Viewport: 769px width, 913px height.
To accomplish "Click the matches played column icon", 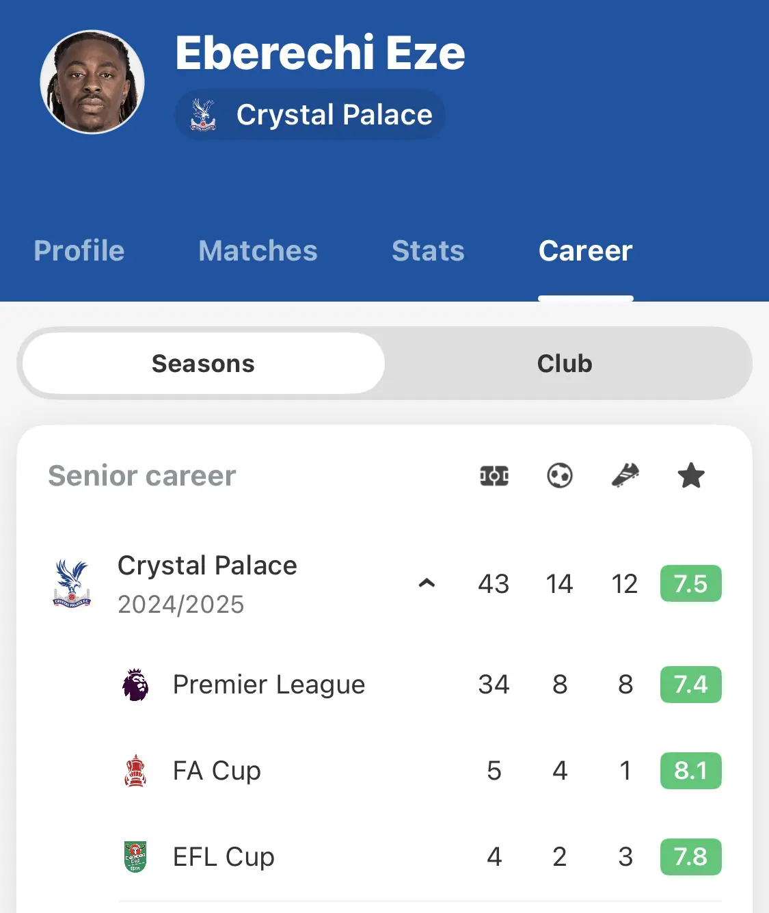I will click(x=494, y=475).
